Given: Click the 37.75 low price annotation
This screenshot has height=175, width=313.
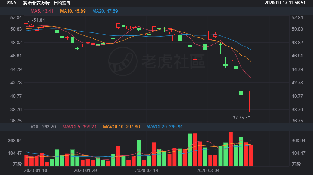Looking at the screenshot, I should click(238, 118).
